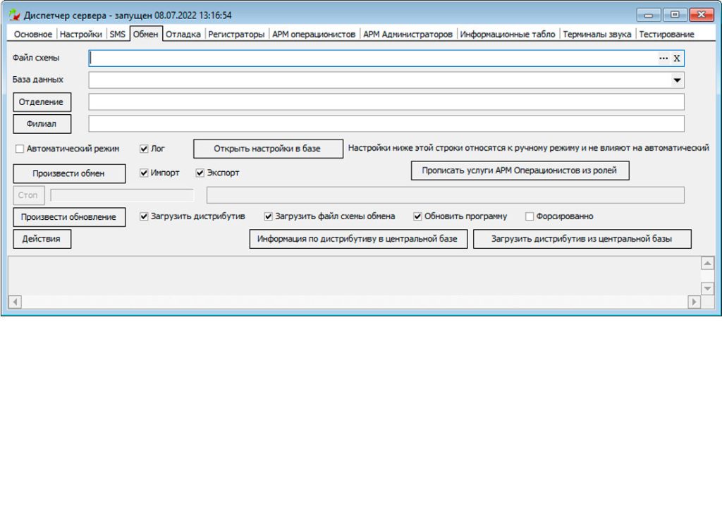Open the Терминалы звука tab

point(596,34)
